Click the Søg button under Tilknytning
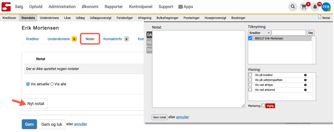This screenshot has height=132, width=334. click(x=310, y=33)
